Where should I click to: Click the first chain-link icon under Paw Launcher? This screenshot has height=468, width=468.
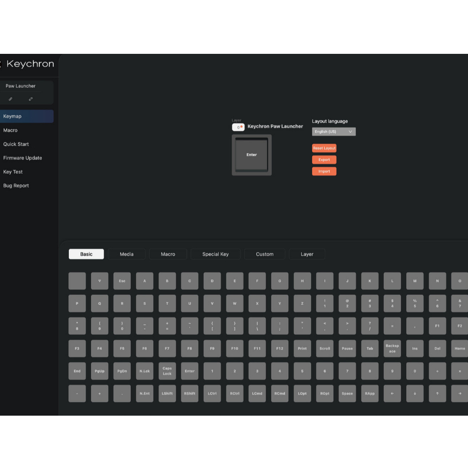pos(11,99)
